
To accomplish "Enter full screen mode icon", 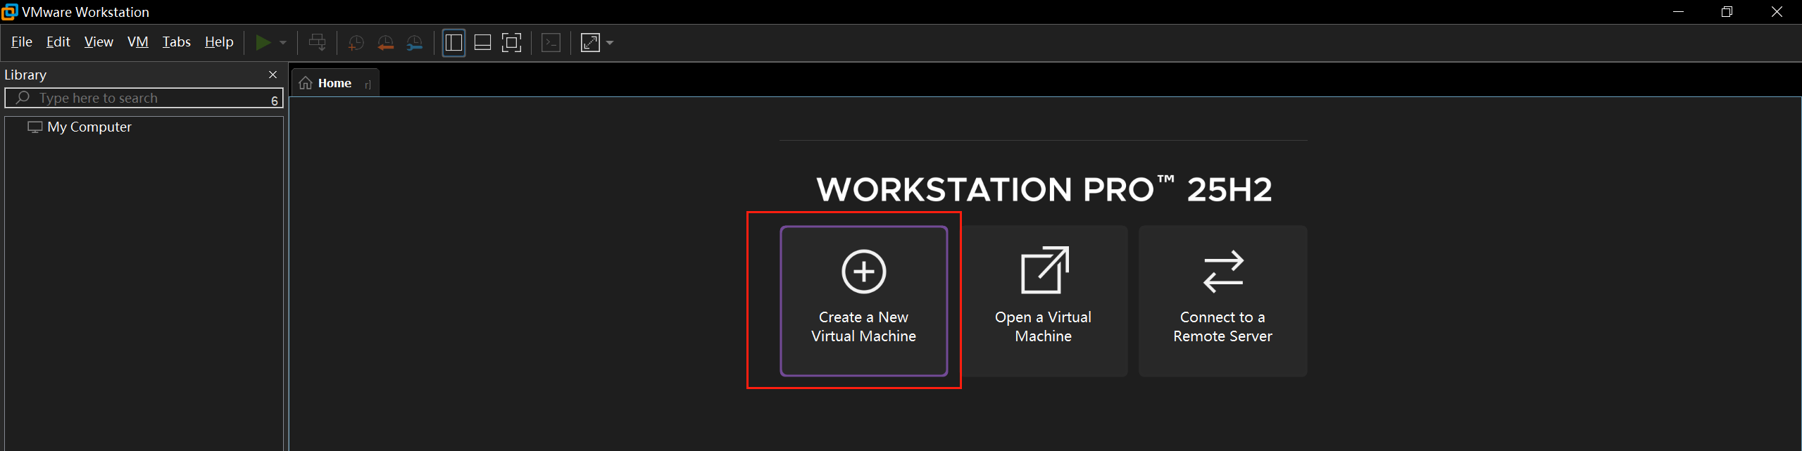I will coord(512,43).
